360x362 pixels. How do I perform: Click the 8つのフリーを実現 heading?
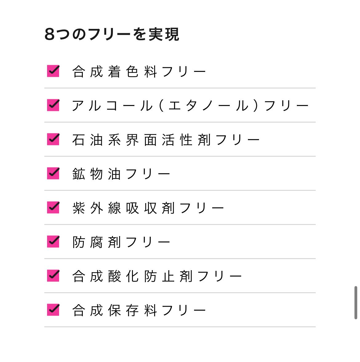(x=112, y=34)
